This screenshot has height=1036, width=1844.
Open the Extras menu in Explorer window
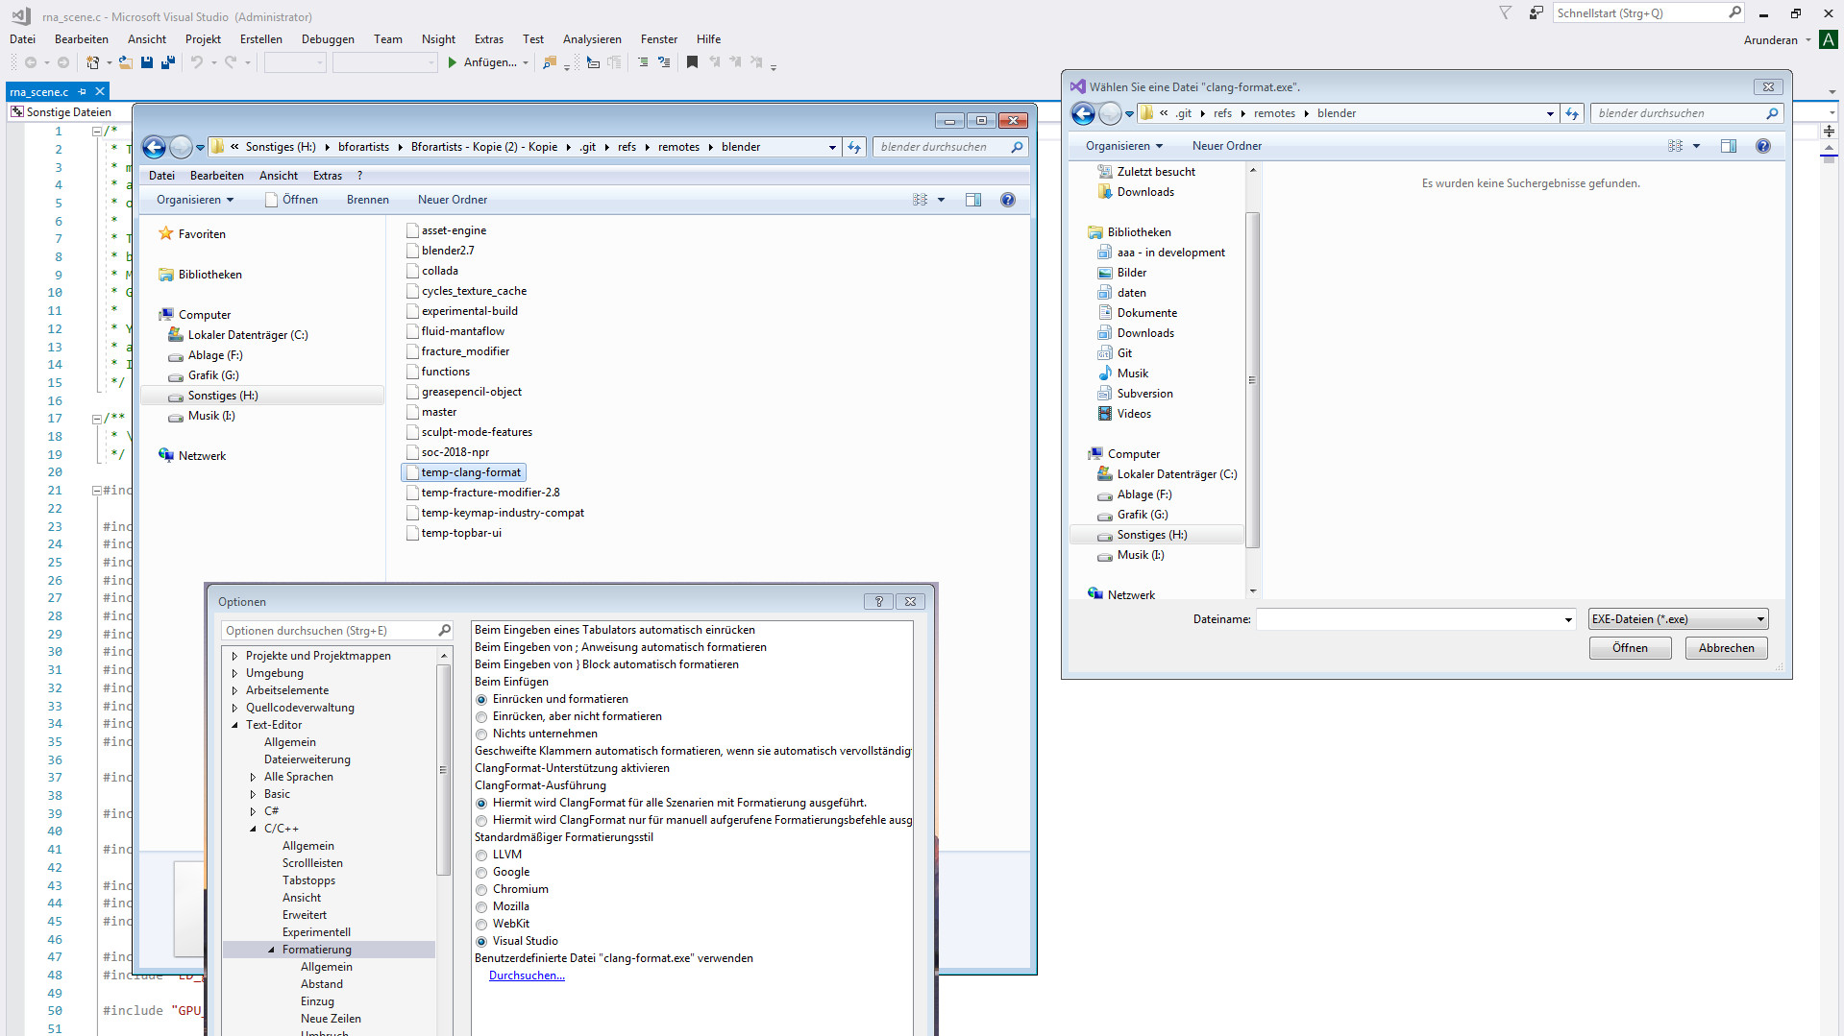pyautogui.click(x=327, y=176)
